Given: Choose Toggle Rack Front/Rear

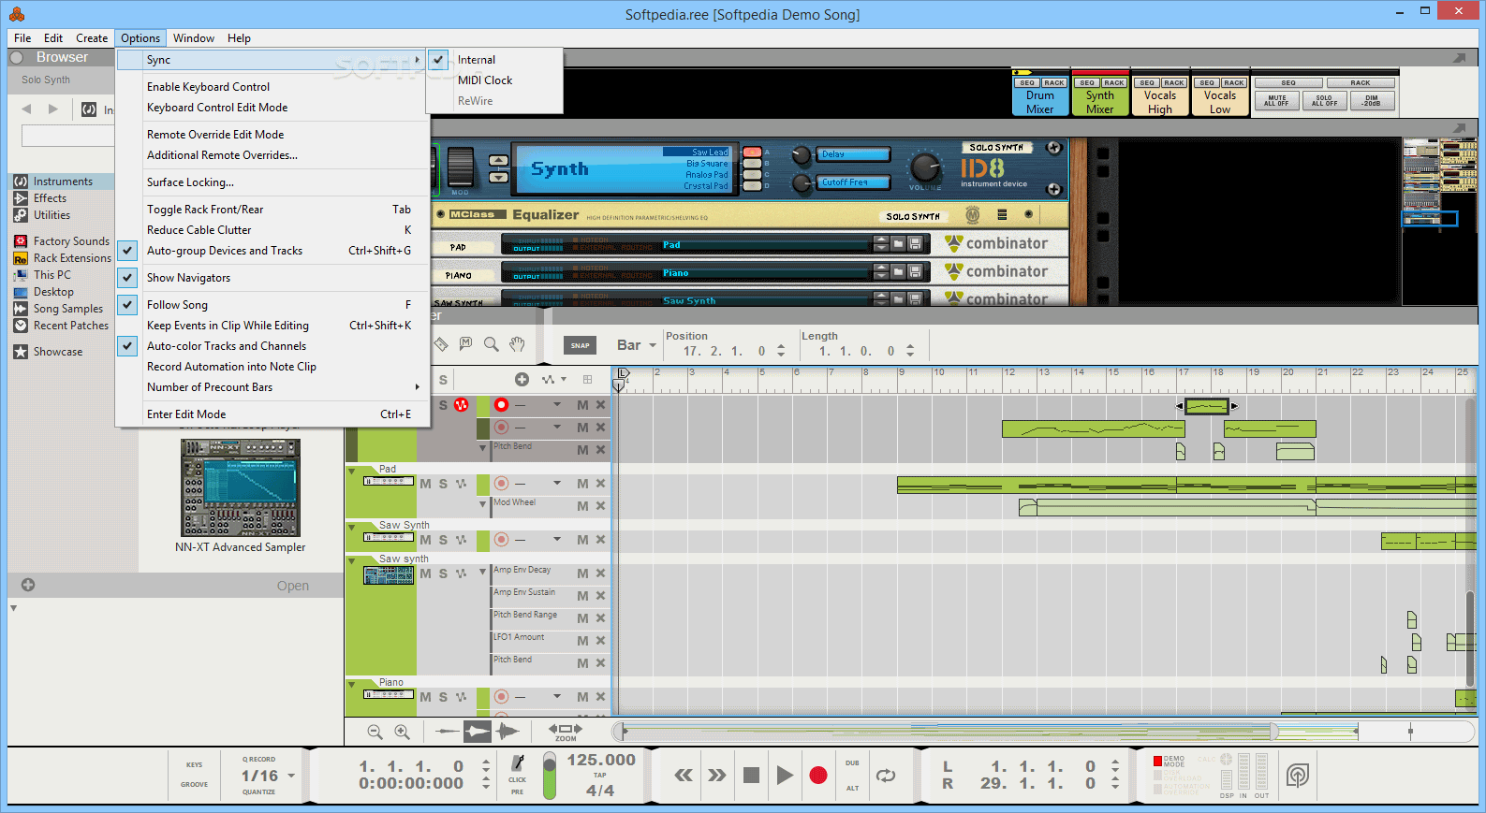Looking at the screenshot, I should pos(272,210).
